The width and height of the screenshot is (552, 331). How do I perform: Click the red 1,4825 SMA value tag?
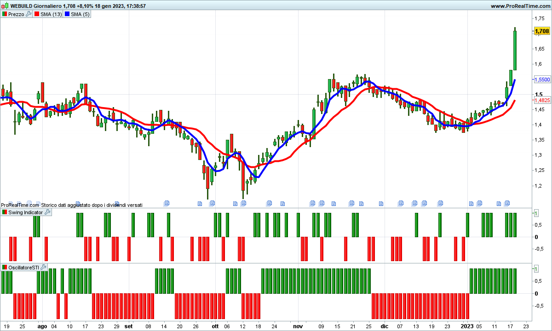[541, 100]
